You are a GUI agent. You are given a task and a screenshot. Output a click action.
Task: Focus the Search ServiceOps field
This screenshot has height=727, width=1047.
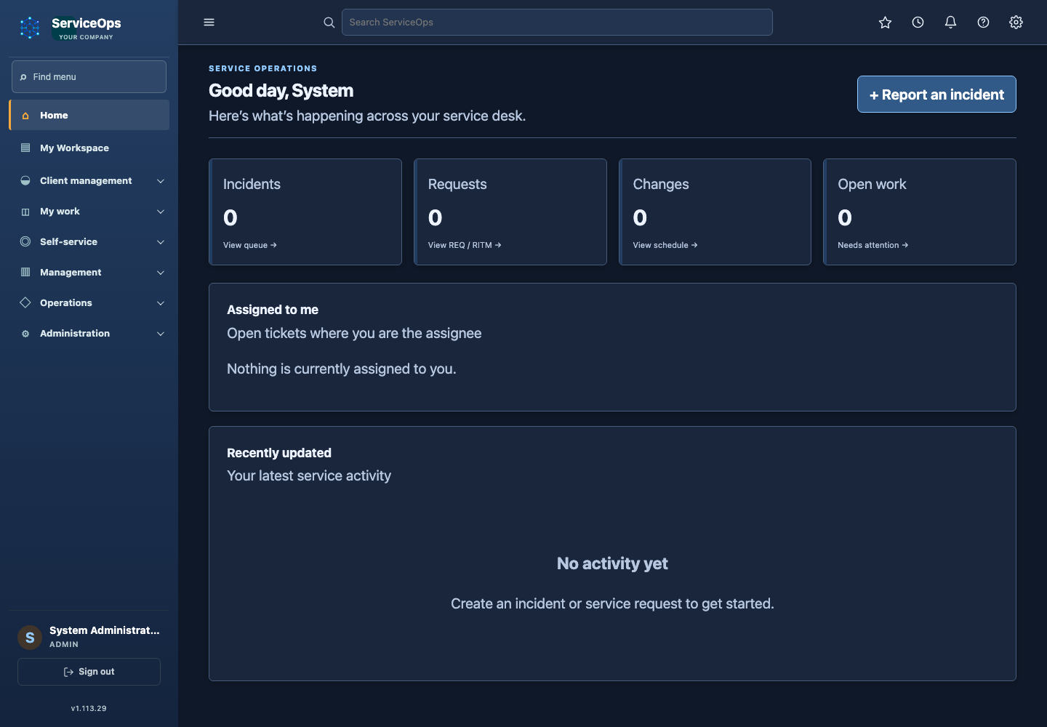557,23
